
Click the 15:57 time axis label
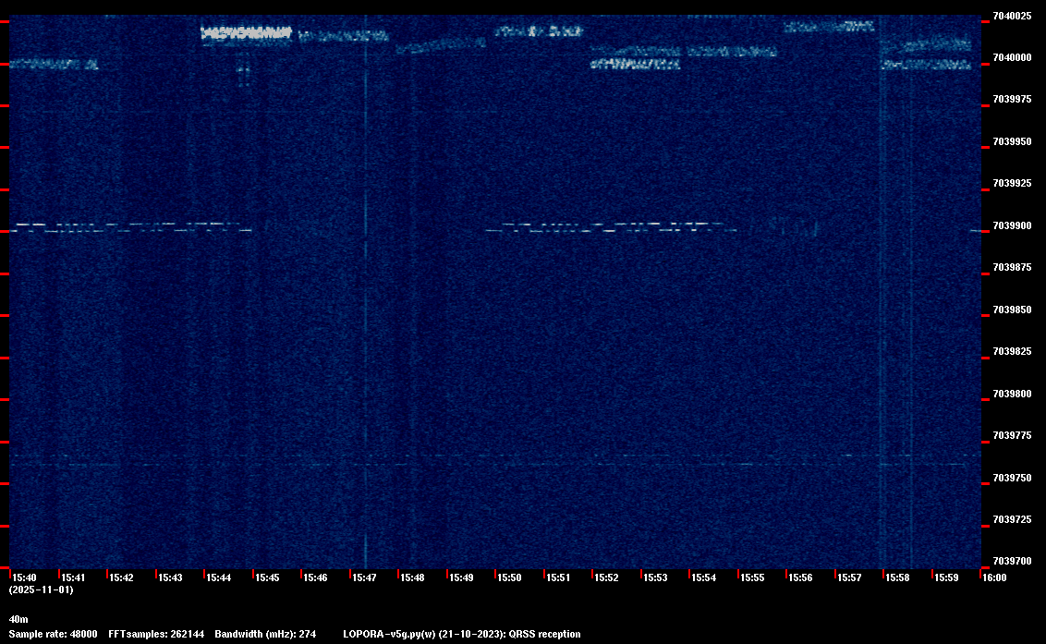pos(849,577)
